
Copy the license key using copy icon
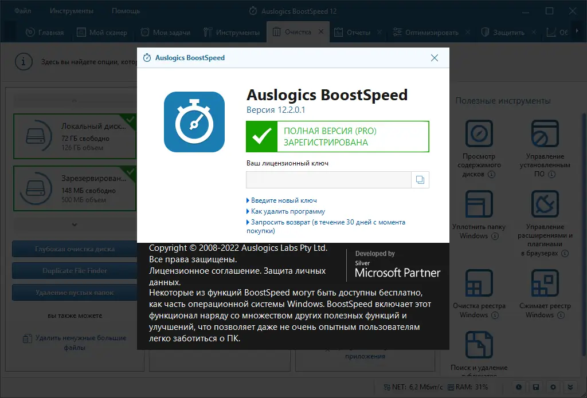(x=420, y=179)
